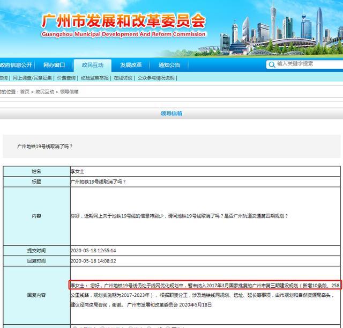Focus the 输入关键字搜索 search box
Image resolution: width=343 pixels, height=328 pixels.
tap(305, 64)
